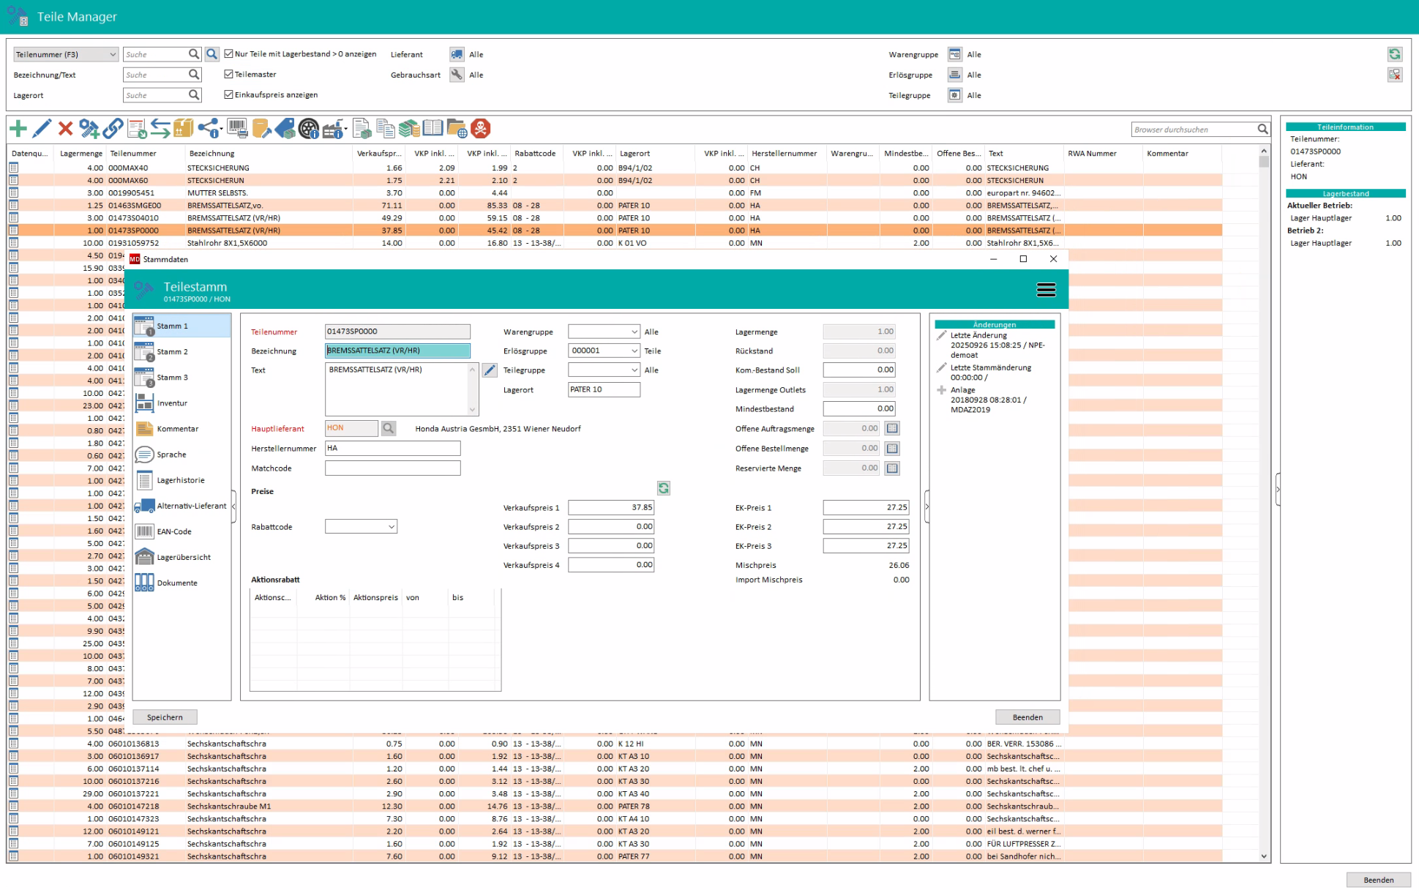The width and height of the screenshot is (1419, 890).
Task: Click the tire information toolbar icon
Action: point(309,130)
